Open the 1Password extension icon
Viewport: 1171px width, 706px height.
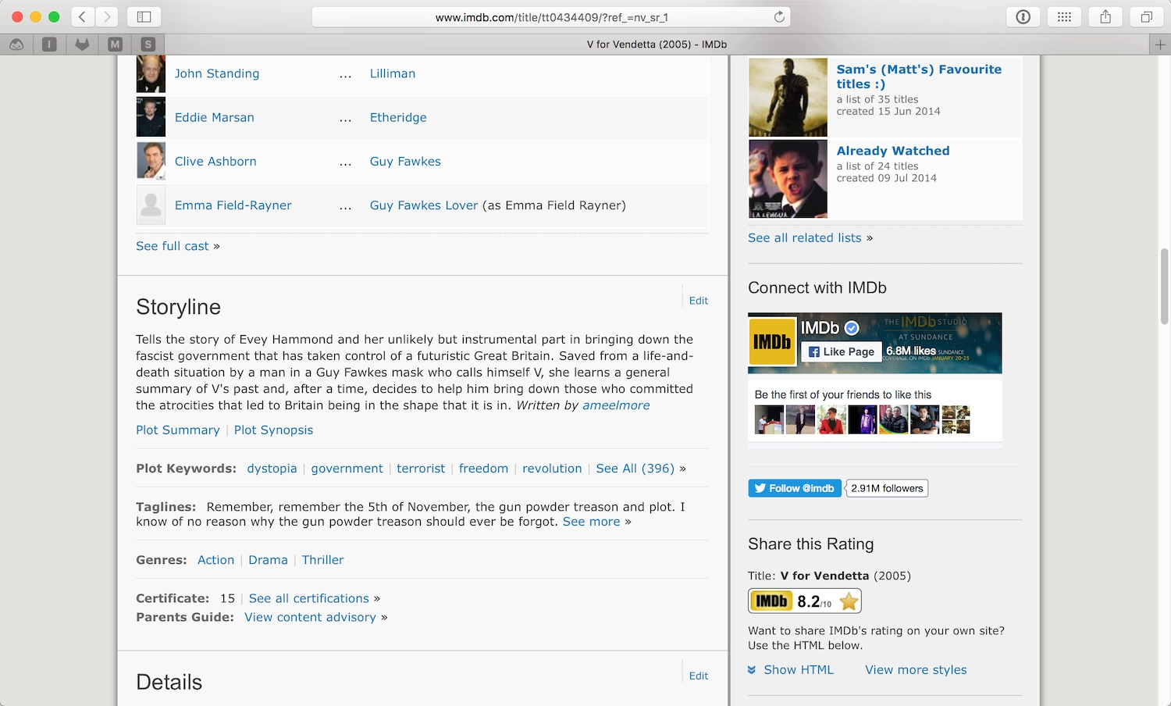(1023, 16)
